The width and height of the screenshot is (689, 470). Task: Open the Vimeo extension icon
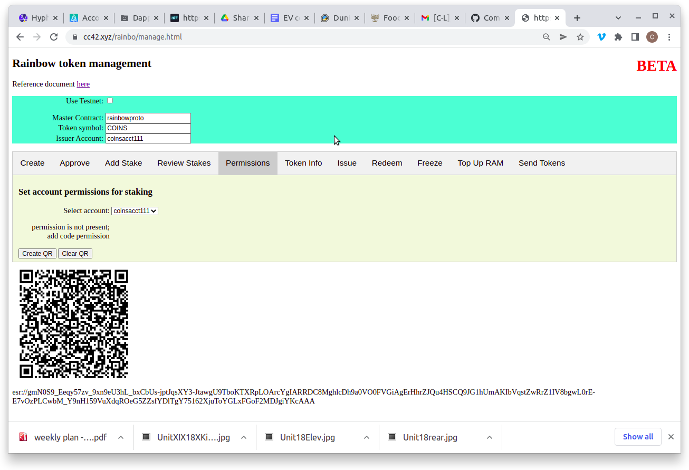(601, 37)
